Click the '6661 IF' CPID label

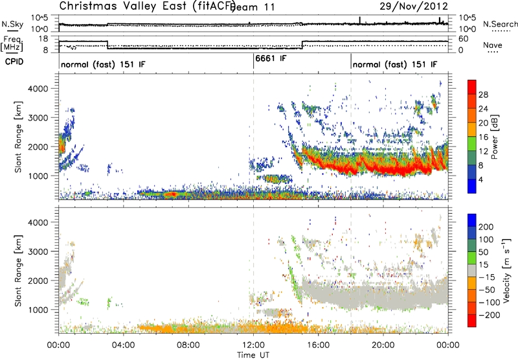(x=271, y=58)
